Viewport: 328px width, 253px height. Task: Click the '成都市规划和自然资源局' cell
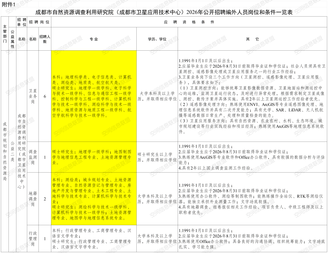click(x=5, y=151)
